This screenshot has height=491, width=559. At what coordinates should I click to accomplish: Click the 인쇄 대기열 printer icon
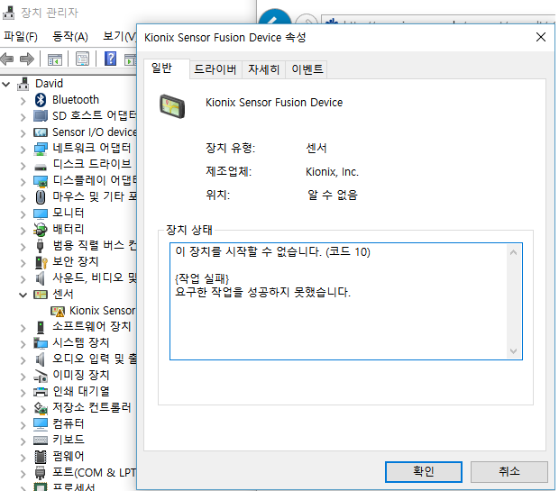(41, 392)
